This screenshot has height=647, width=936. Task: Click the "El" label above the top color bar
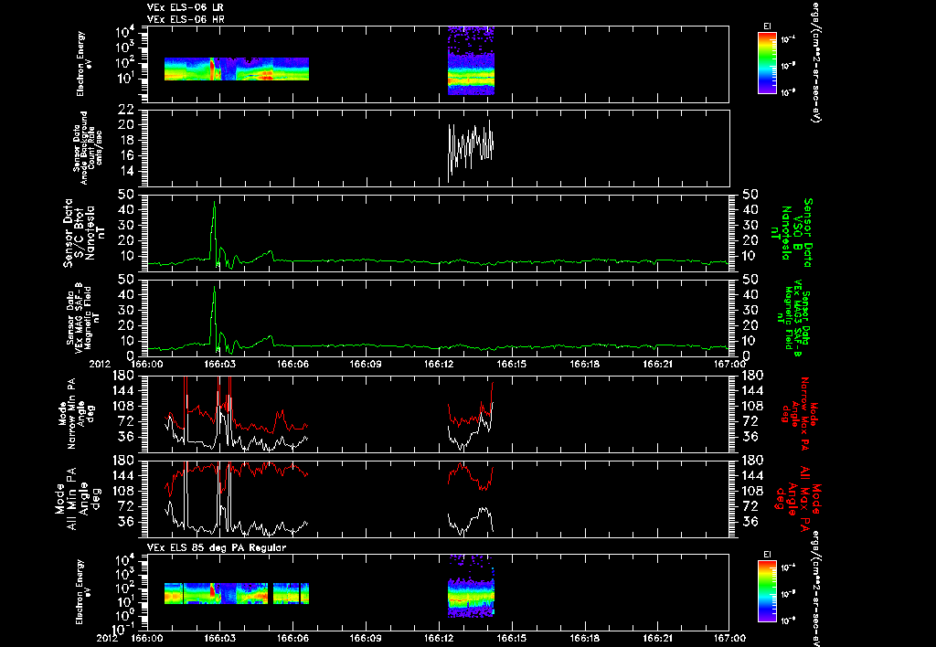[x=767, y=27]
